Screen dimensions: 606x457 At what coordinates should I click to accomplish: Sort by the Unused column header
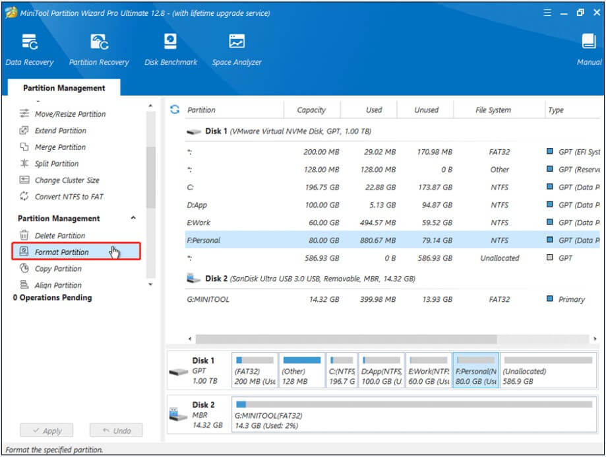426,110
